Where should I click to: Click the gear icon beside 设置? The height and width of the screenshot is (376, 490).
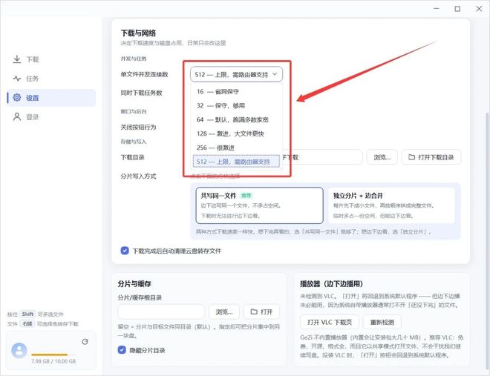[x=17, y=97]
